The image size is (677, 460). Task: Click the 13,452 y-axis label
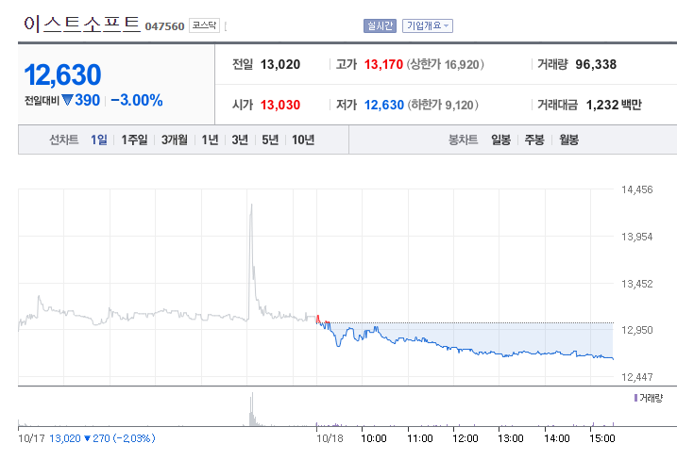click(x=636, y=284)
